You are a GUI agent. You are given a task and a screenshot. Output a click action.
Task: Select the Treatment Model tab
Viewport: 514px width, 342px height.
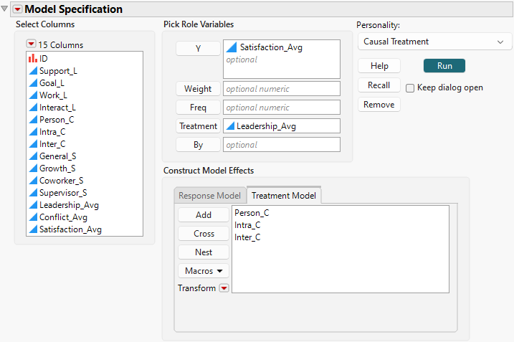point(284,196)
